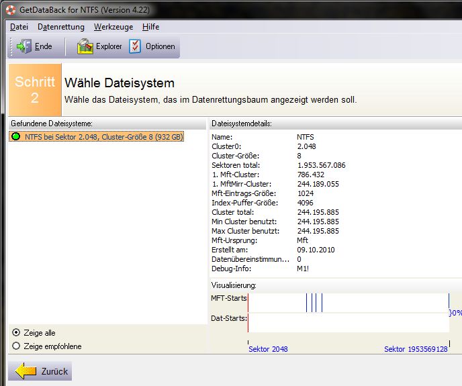Open the Datei menu
The height and width of the screenshot is (386, 462).
19,27
